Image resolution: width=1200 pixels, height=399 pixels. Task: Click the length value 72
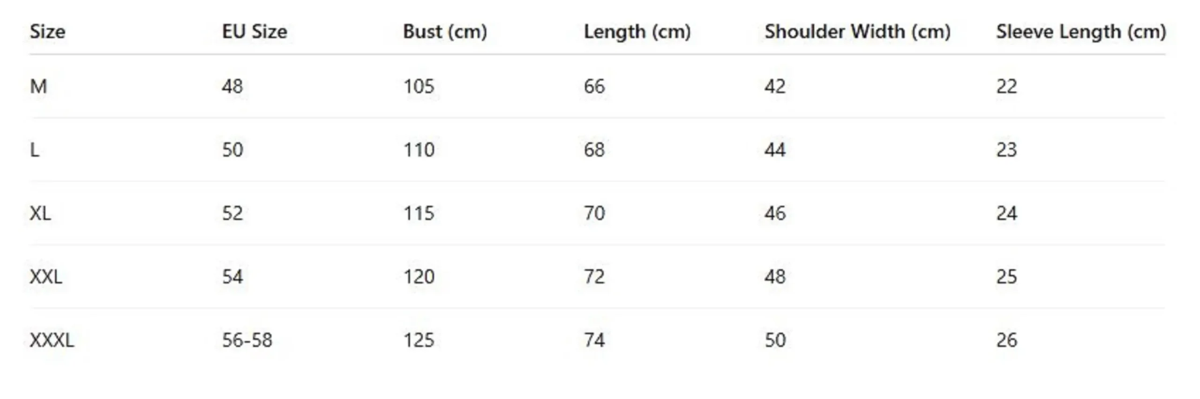[x=594, y=277]
